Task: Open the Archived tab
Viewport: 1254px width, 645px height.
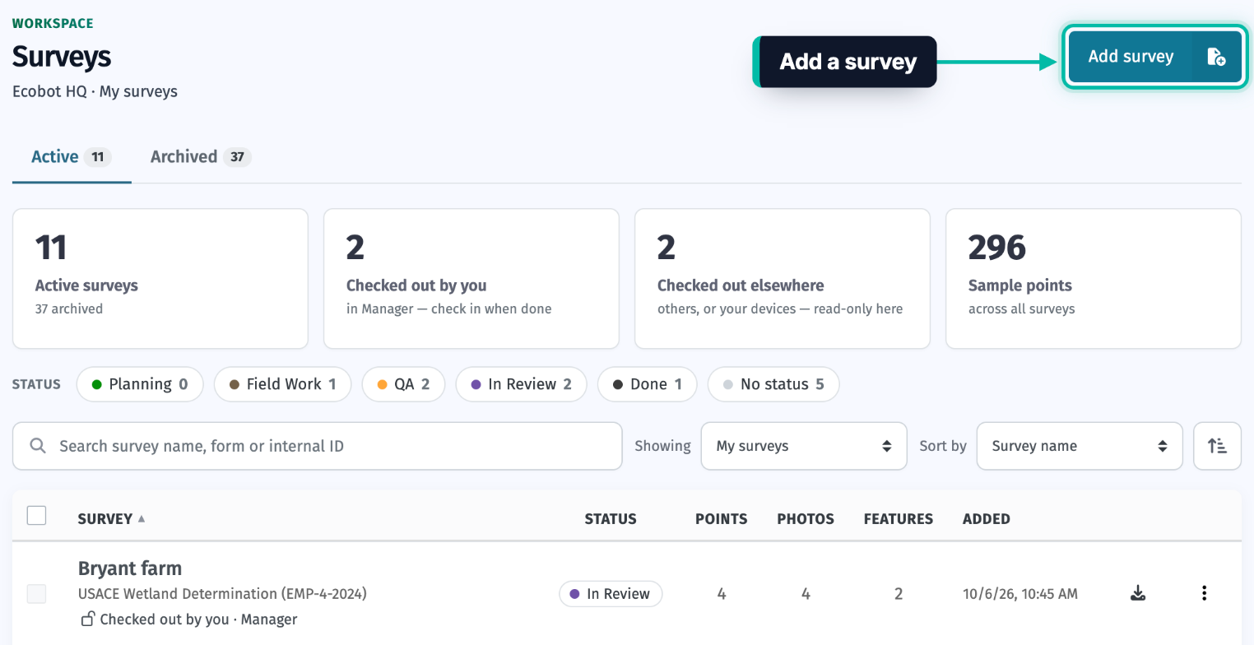Action: [201, 157]
